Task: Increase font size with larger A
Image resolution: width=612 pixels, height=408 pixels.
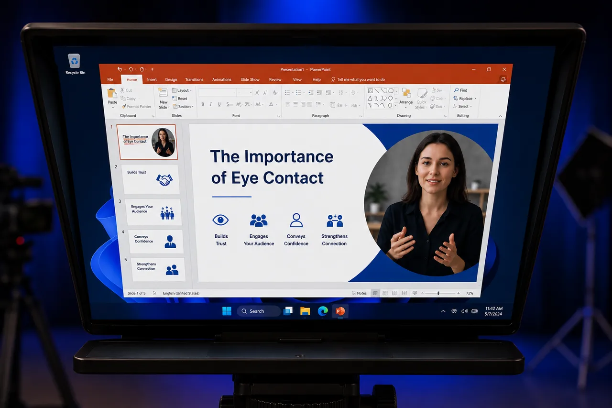Action: 257,93
